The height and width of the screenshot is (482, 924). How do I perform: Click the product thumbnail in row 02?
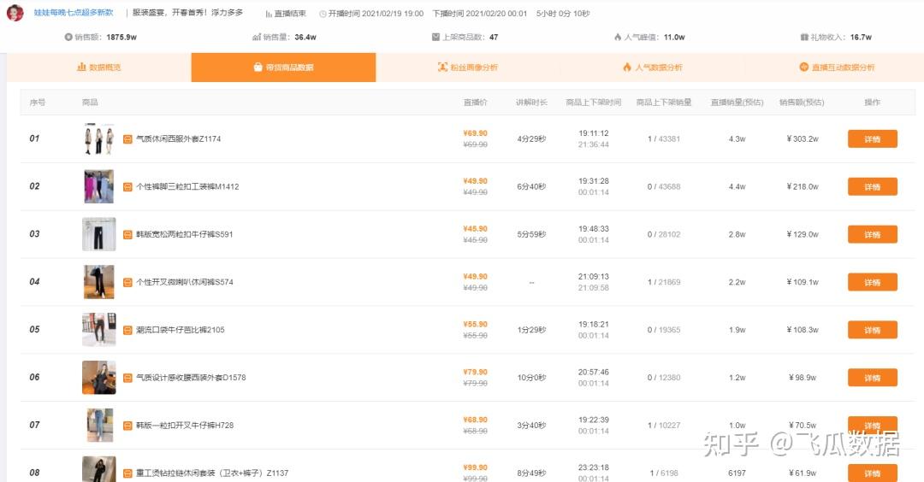98,186
